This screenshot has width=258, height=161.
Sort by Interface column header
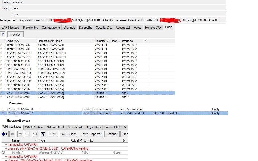click(134, 41)
